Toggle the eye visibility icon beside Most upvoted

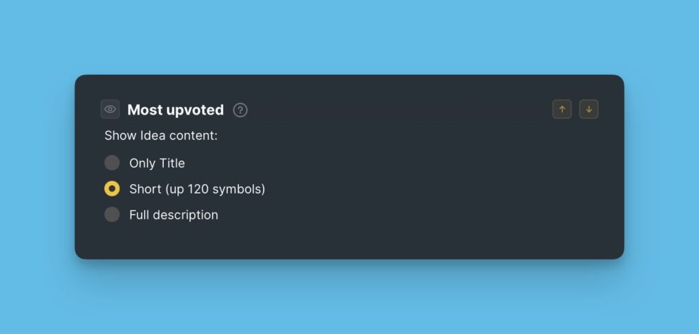pyautogui.click(x=110, y=109)
